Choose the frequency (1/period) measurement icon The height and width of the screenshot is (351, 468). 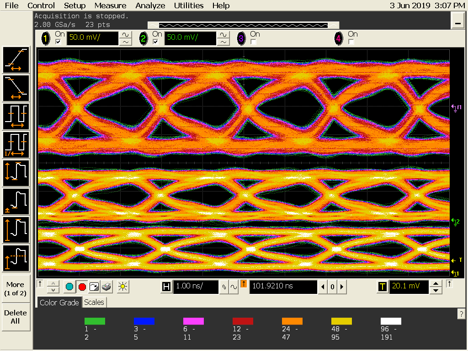point(16,145)
